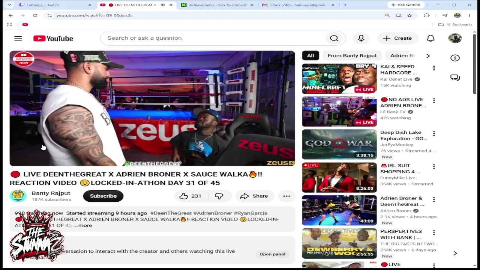Open the #RyanGarcia hashtag link

tap(250, 213)
